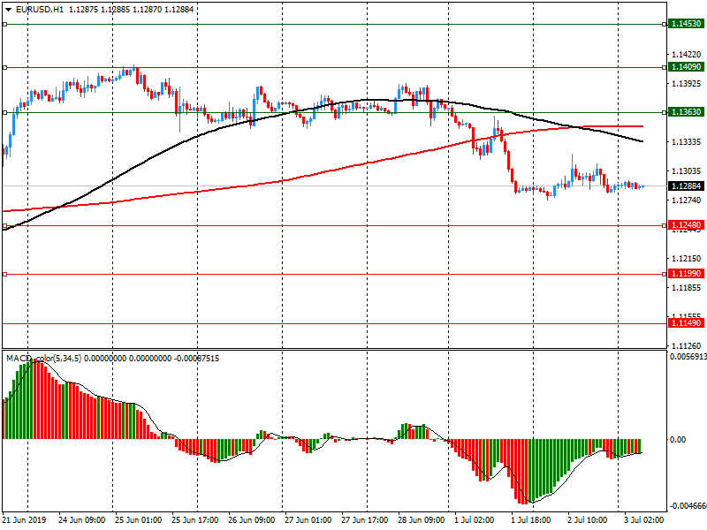The image size is (707, 530).
Task: Select the 1.13630 green level label
Action: coord(687,112)
